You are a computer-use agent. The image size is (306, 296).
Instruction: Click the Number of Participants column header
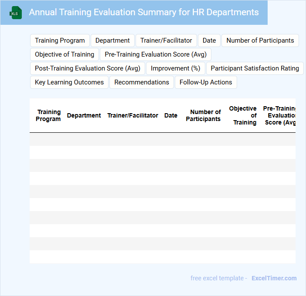tap(203, 115)
